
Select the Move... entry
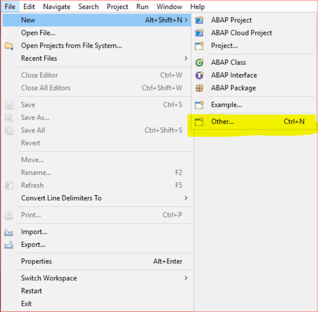pos(96,160)
